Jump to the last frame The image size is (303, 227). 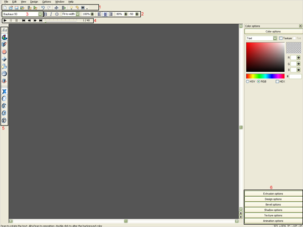[40, 21]
